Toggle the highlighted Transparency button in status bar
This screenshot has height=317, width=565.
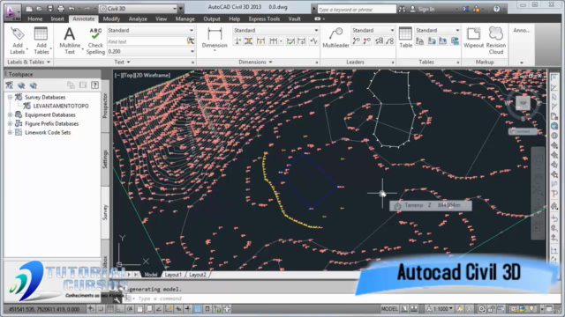click(x=198, y=309)
